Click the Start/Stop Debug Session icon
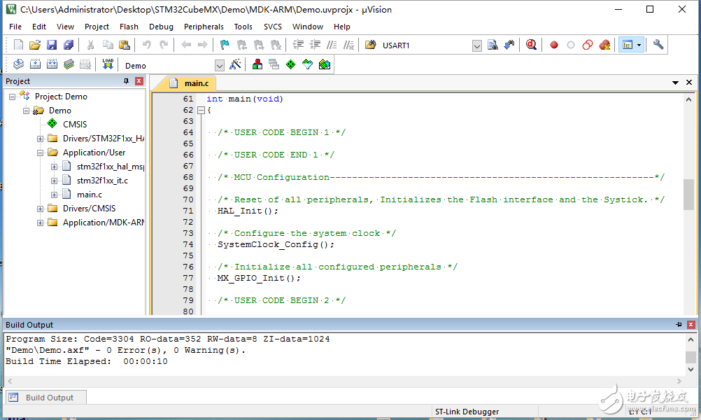The height and width of the screenshot is (420, 701). pyautogui.click(x=531, y=45)
